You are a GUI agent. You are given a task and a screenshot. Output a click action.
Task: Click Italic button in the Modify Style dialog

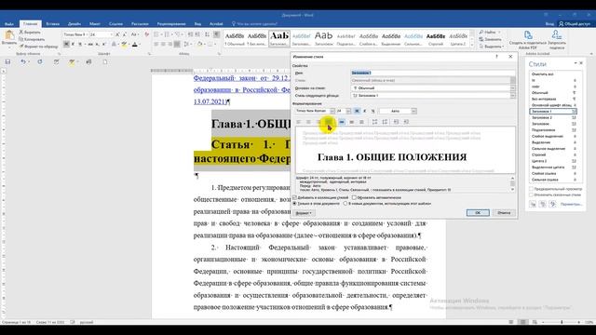pyautogui.click(x=365, y=111)
